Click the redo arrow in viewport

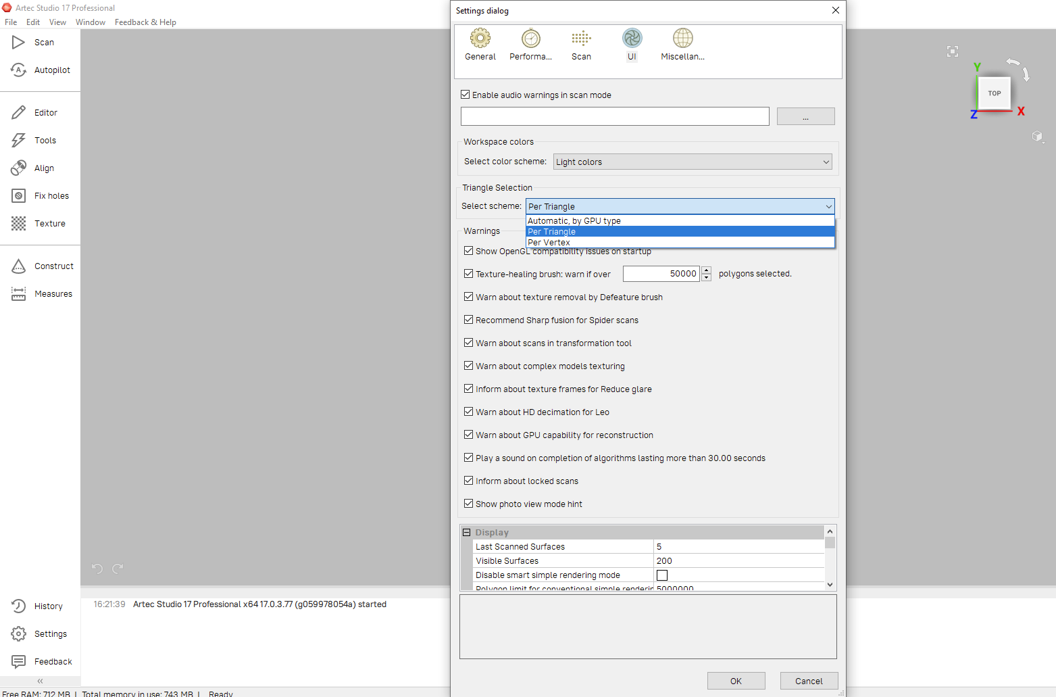pos(118,569)
